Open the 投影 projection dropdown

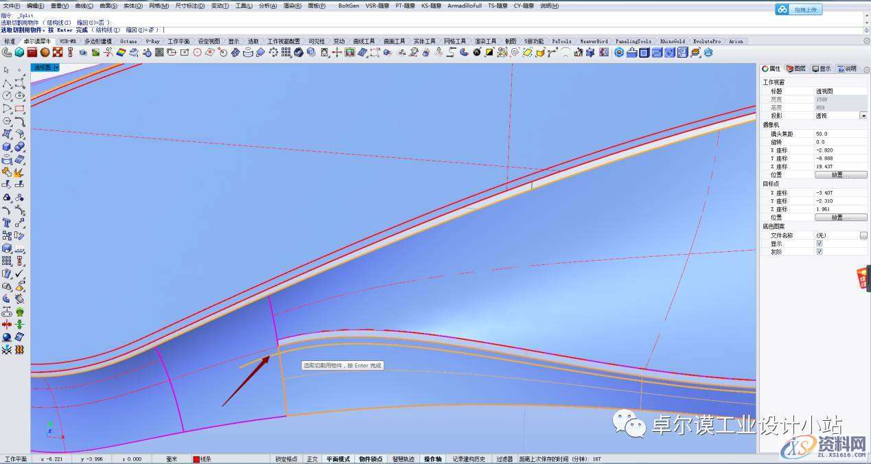[863, 116]
